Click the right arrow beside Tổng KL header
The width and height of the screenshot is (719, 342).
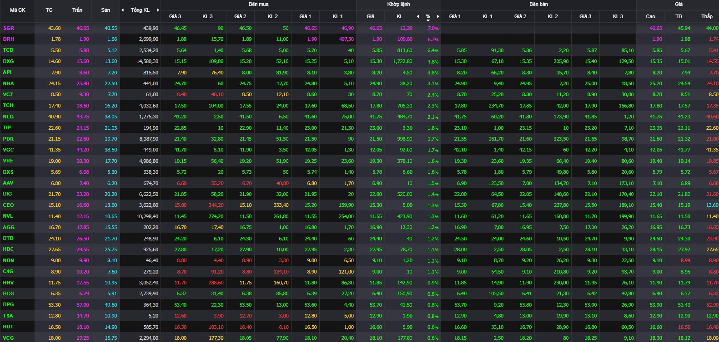point(158,10)
